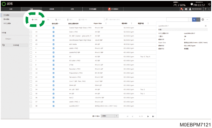Click the blue search magnifier button
212x128 pixels.
pyautogui.click(x=194, y=20)
